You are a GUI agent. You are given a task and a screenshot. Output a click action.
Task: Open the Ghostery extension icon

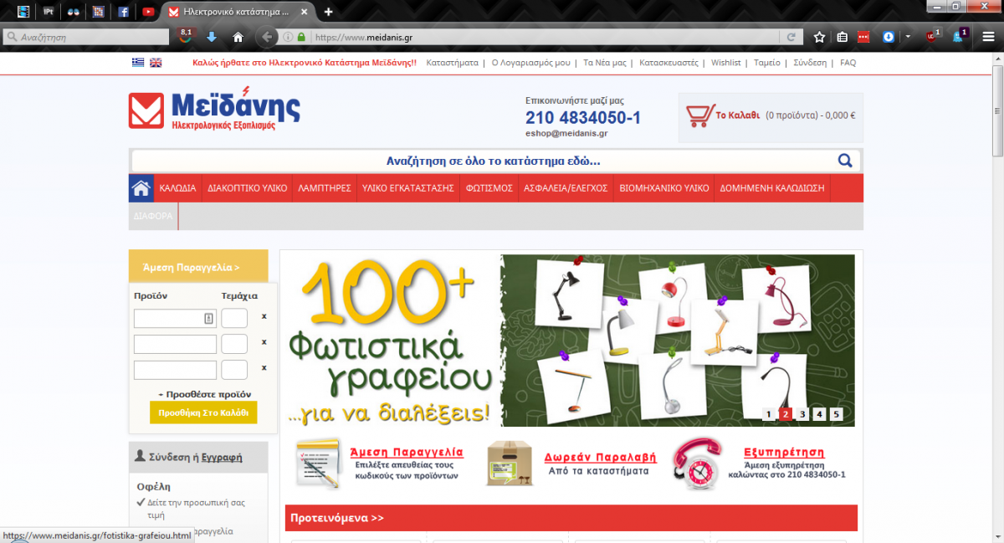coord(960,36)
